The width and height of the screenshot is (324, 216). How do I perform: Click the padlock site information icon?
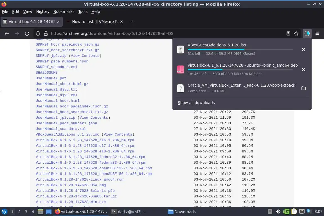(x=46, y=33)
